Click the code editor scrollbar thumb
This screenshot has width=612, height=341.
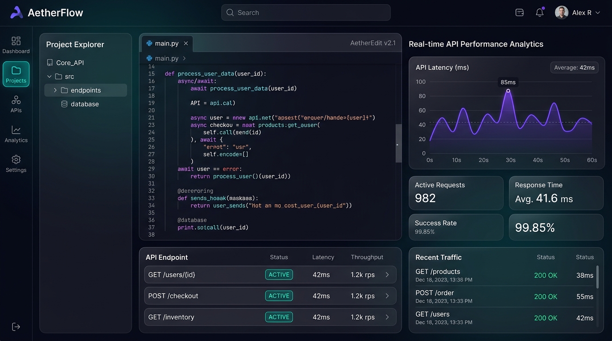[x=399, y=143]
